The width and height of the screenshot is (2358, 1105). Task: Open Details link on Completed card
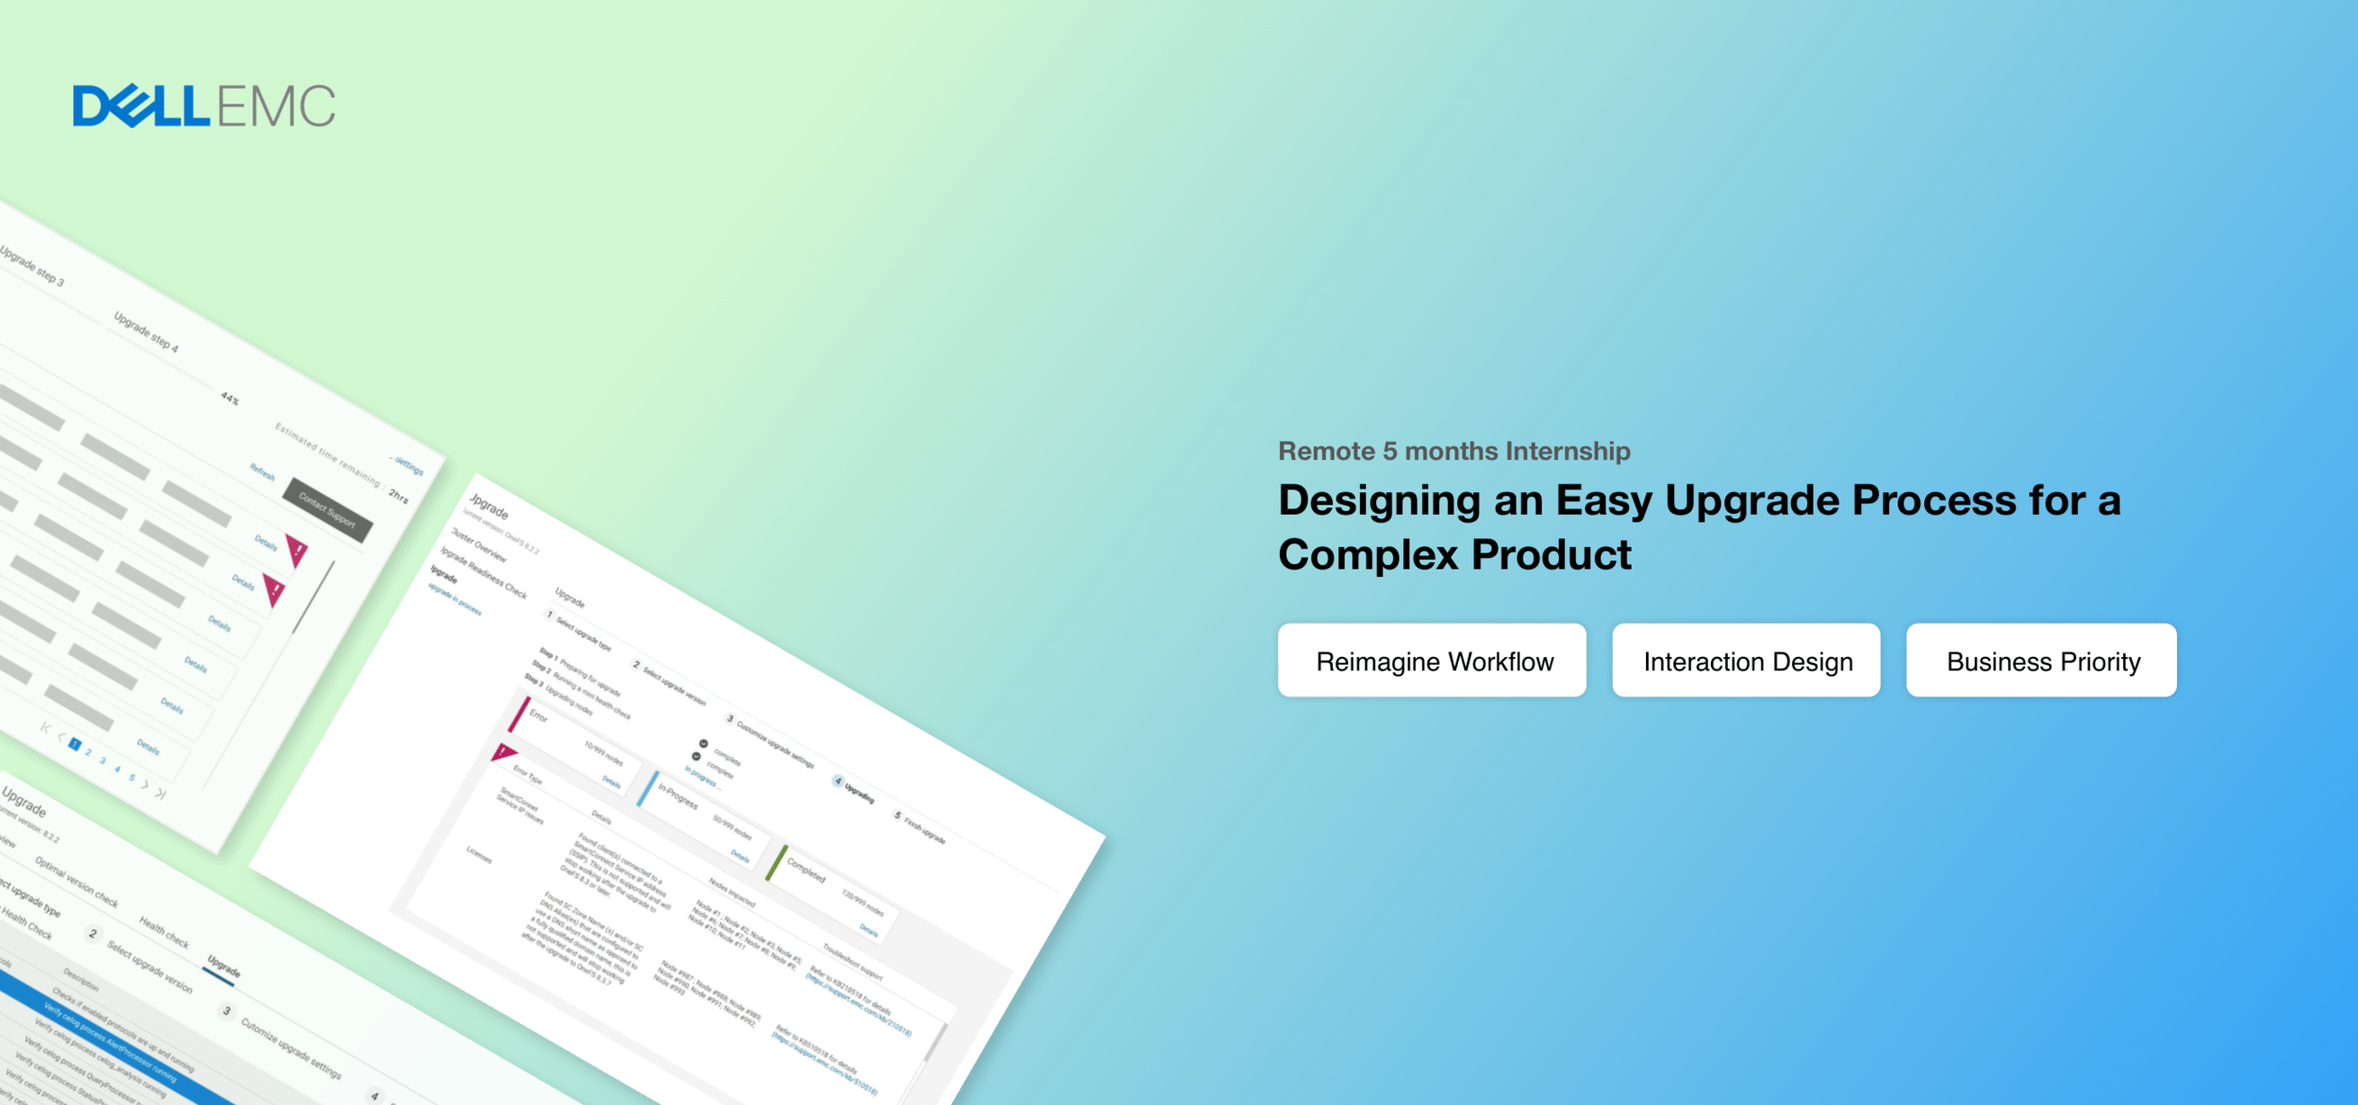[x=868, y=931]
